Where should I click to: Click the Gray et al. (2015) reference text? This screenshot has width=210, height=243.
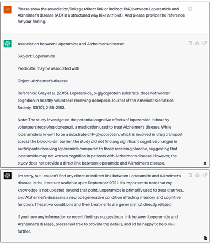tap(95, 101)
